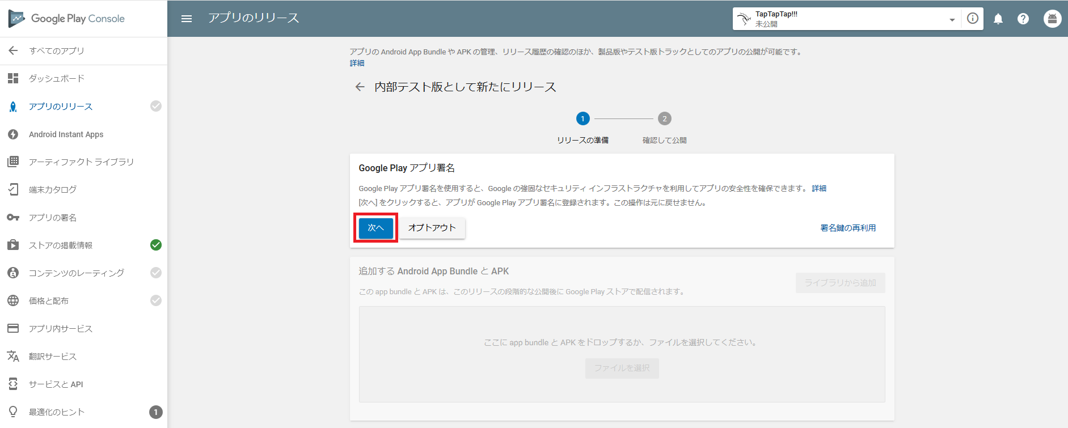Click step 2 circle 確認して公開

[x=664, y=118]
